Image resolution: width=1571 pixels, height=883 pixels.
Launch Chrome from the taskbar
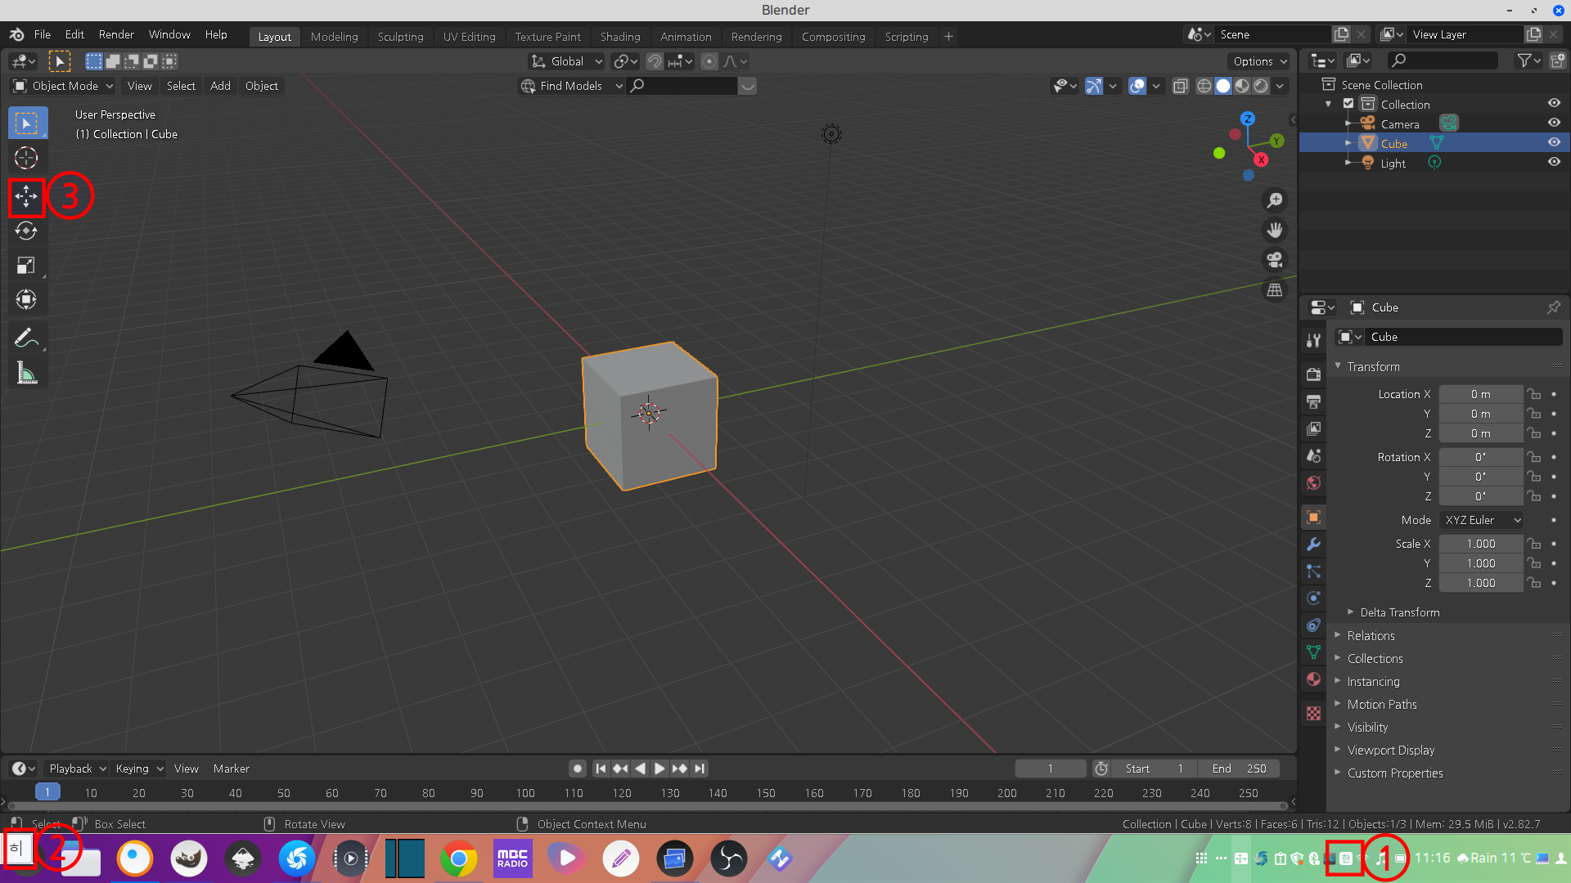click(x=458, y=858)
